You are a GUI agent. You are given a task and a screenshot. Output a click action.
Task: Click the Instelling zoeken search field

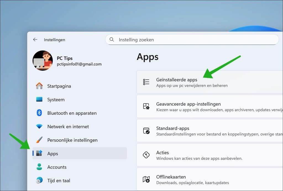tap(193, 40)
